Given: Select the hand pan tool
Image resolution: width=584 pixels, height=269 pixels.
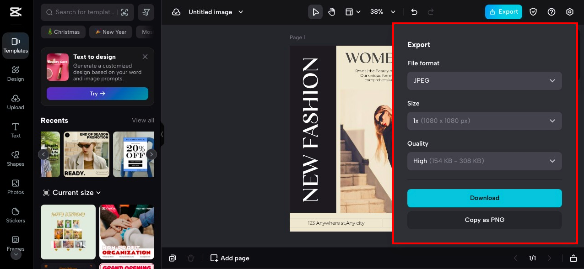Looking at the screenshot, I should (331, 12).
